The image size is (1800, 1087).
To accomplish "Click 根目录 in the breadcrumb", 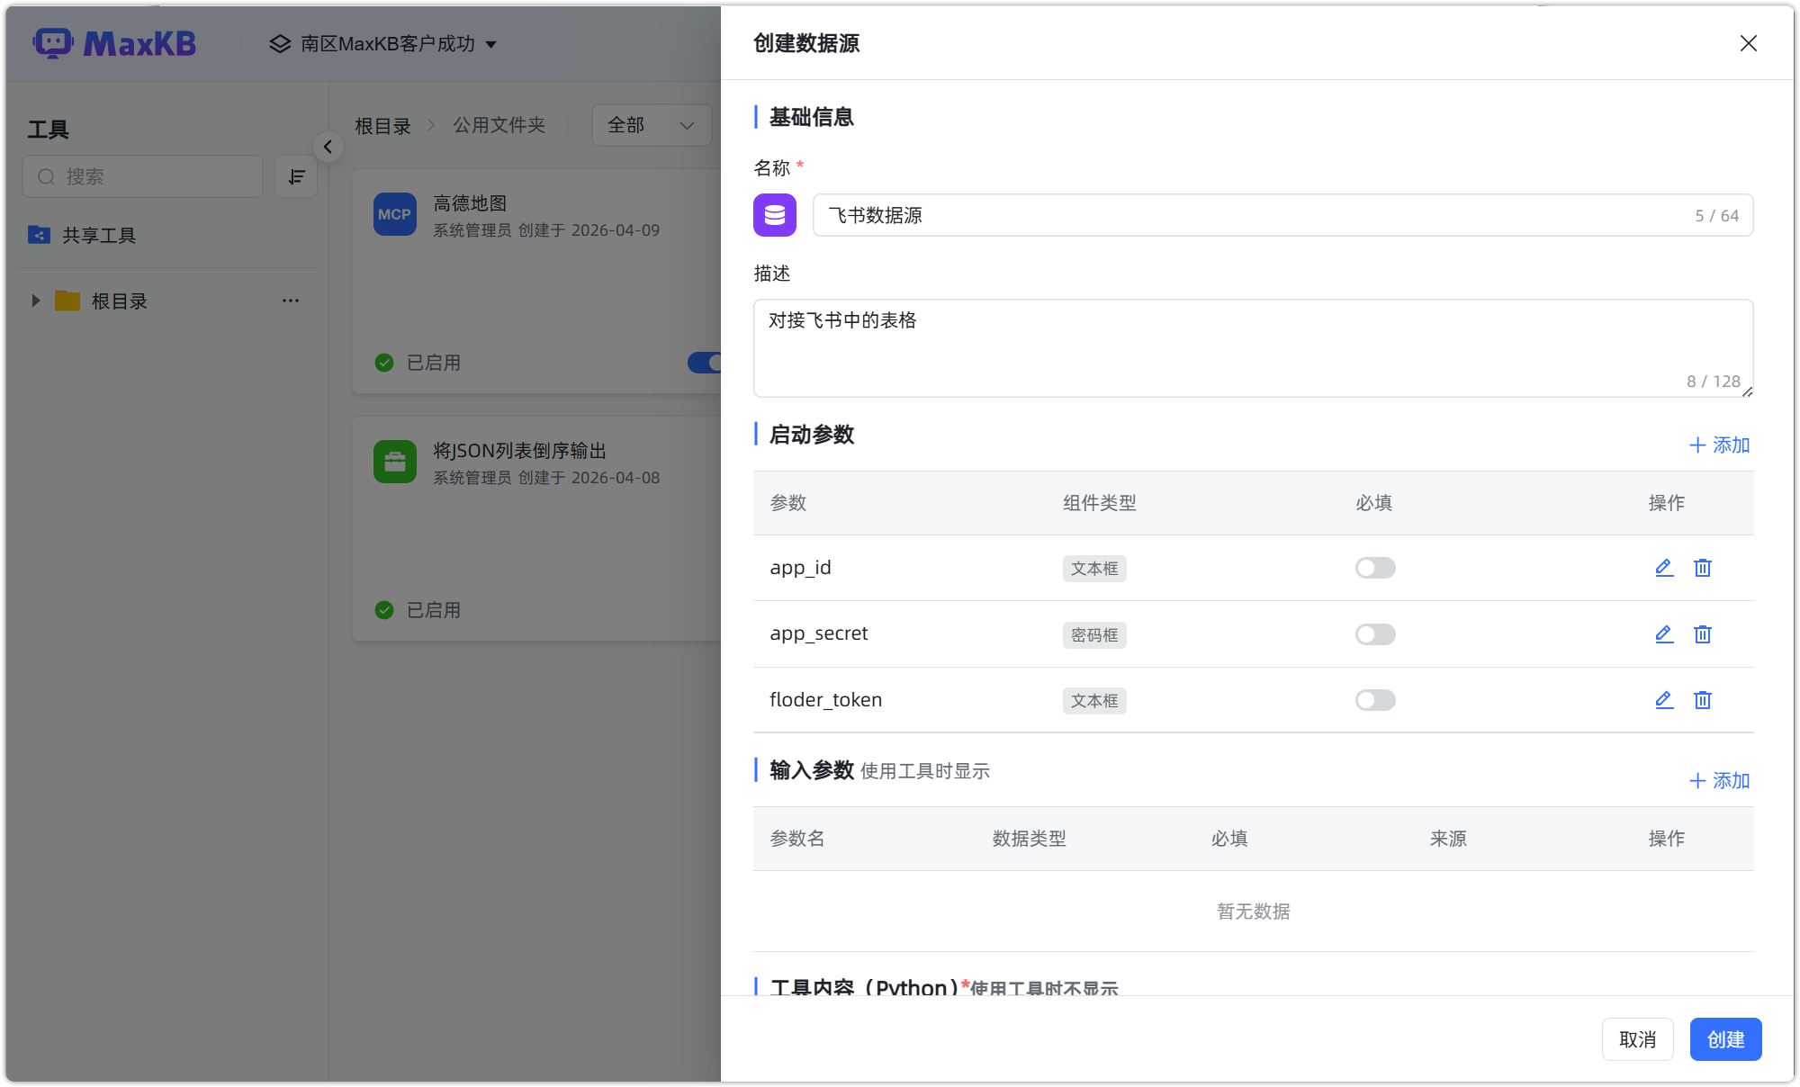I will tap(382, 126).
